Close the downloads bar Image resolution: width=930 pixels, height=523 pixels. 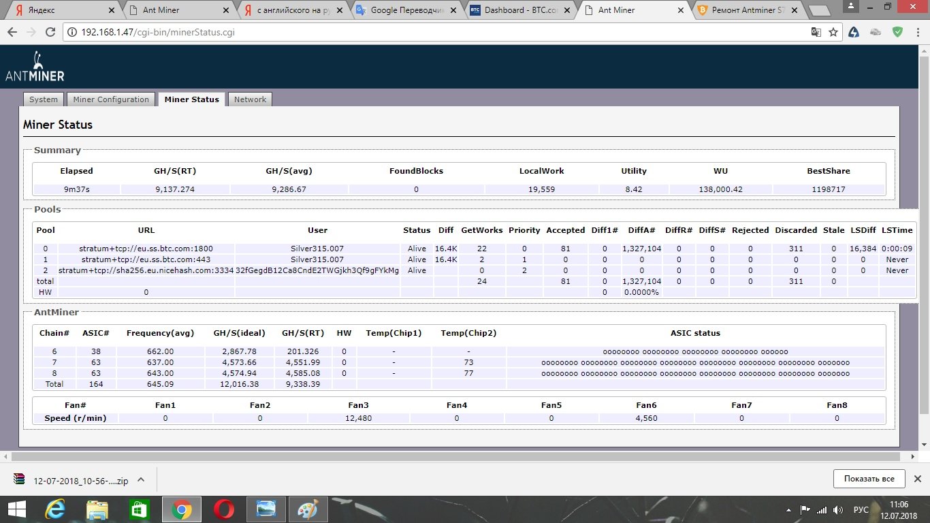(917, 479)
